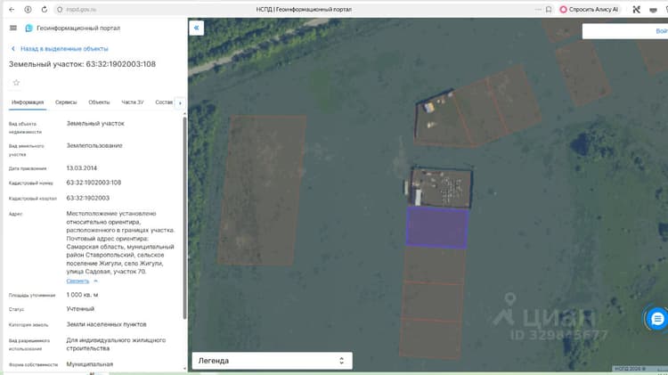Switch to the Информация tab

click(x=28, y=102)
